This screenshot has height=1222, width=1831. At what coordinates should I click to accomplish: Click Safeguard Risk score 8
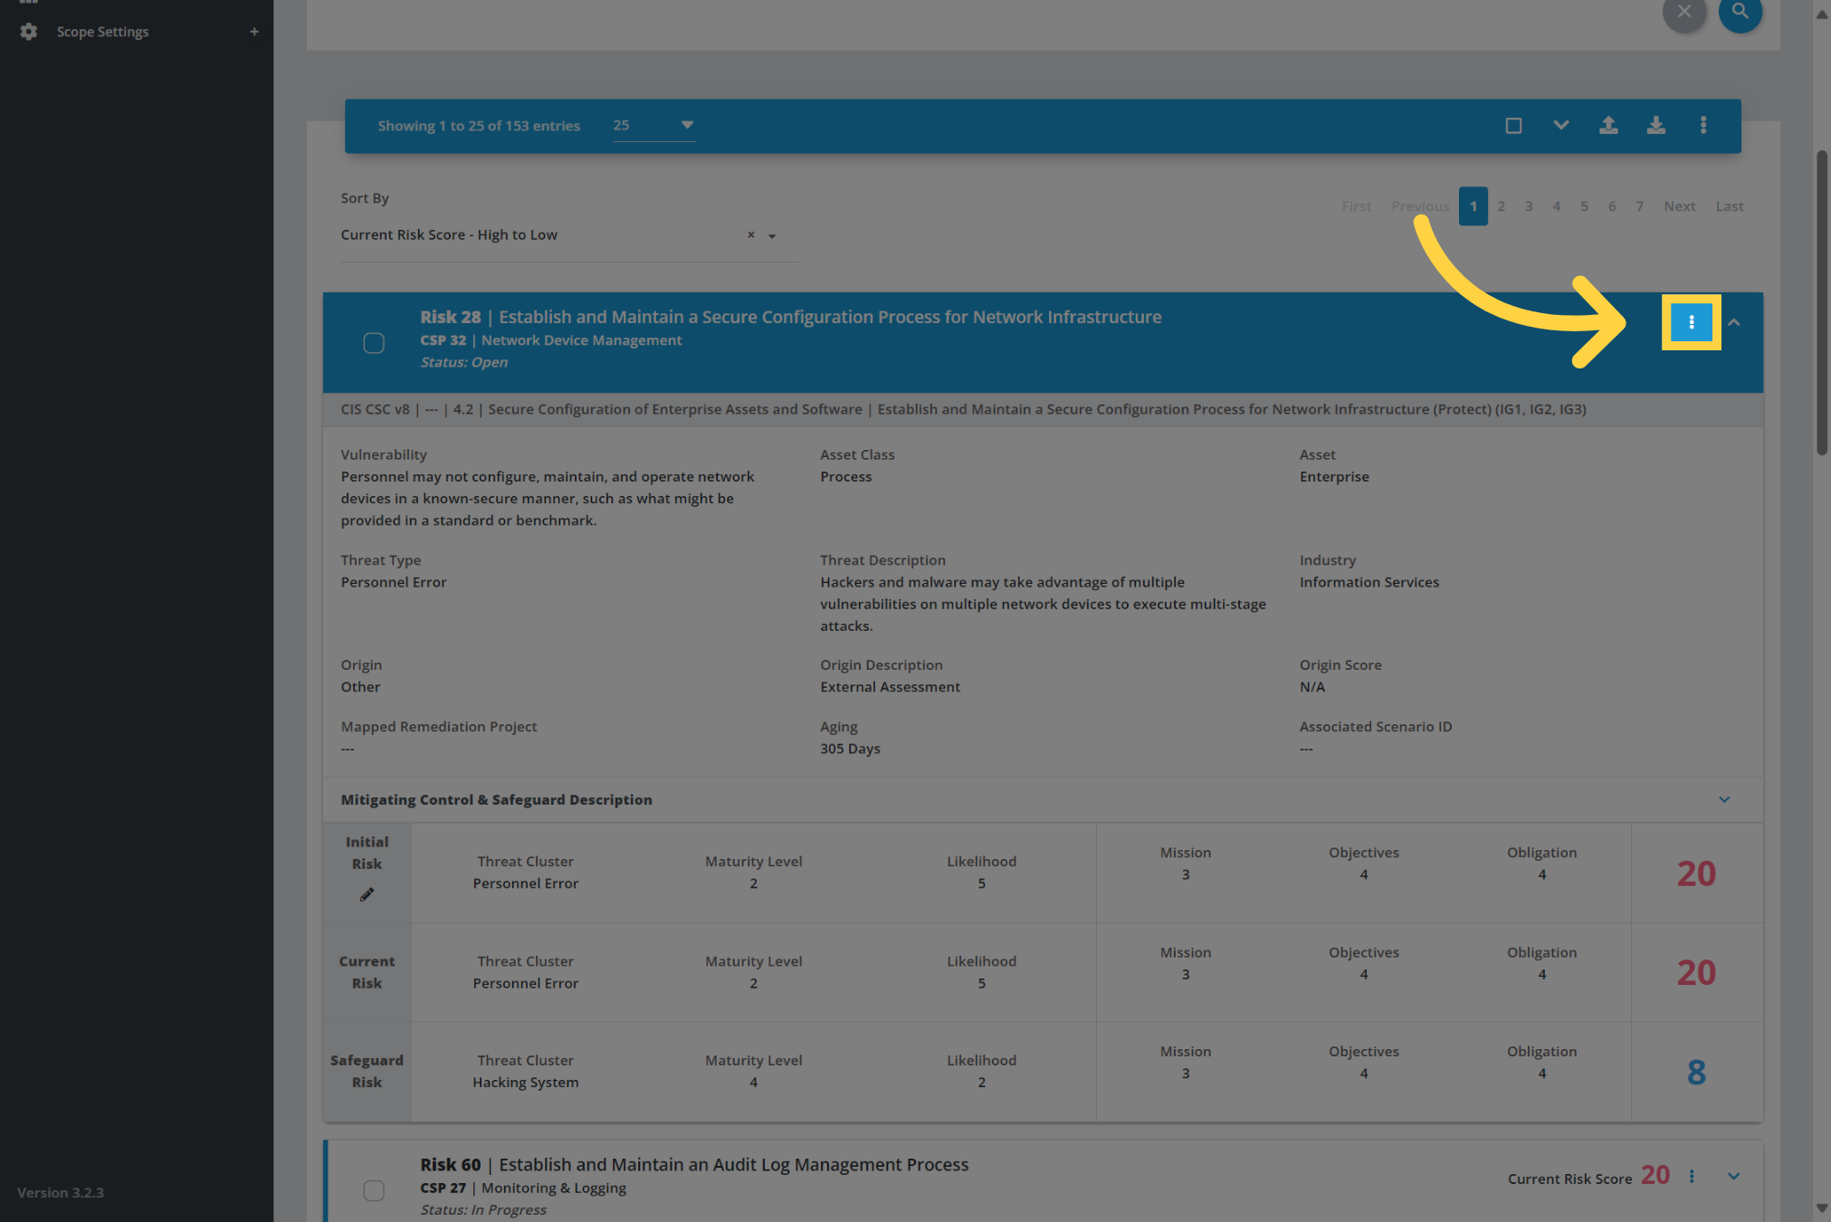click(1696, 1073)
